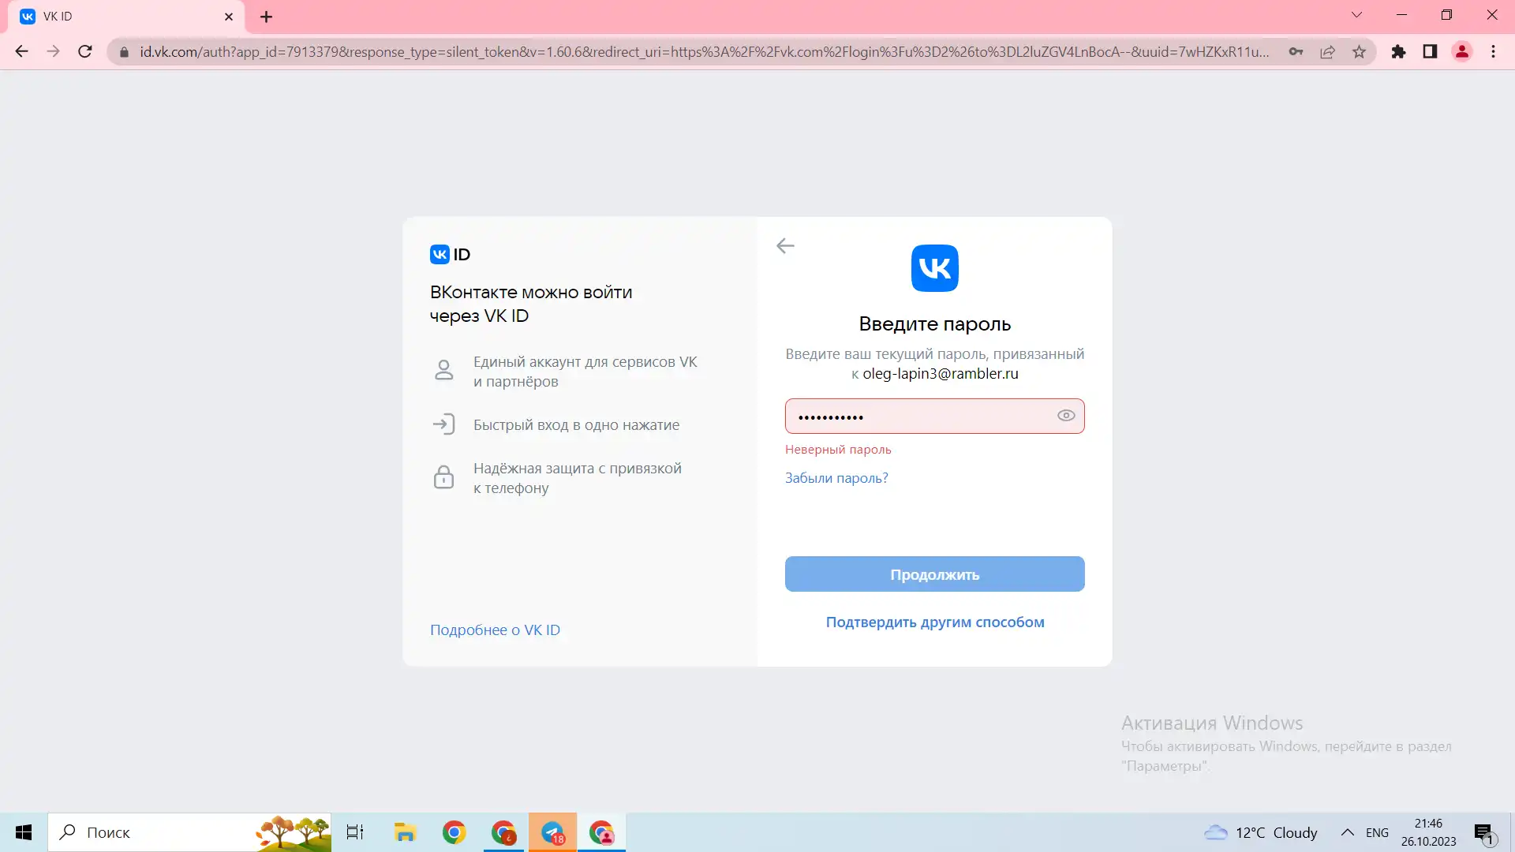Screen dimensions: 1515x852
Task: Open the weather widget showing 12°C Cloudy
Action: point(1261,832)
